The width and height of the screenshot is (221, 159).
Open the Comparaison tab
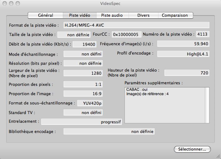175,15
